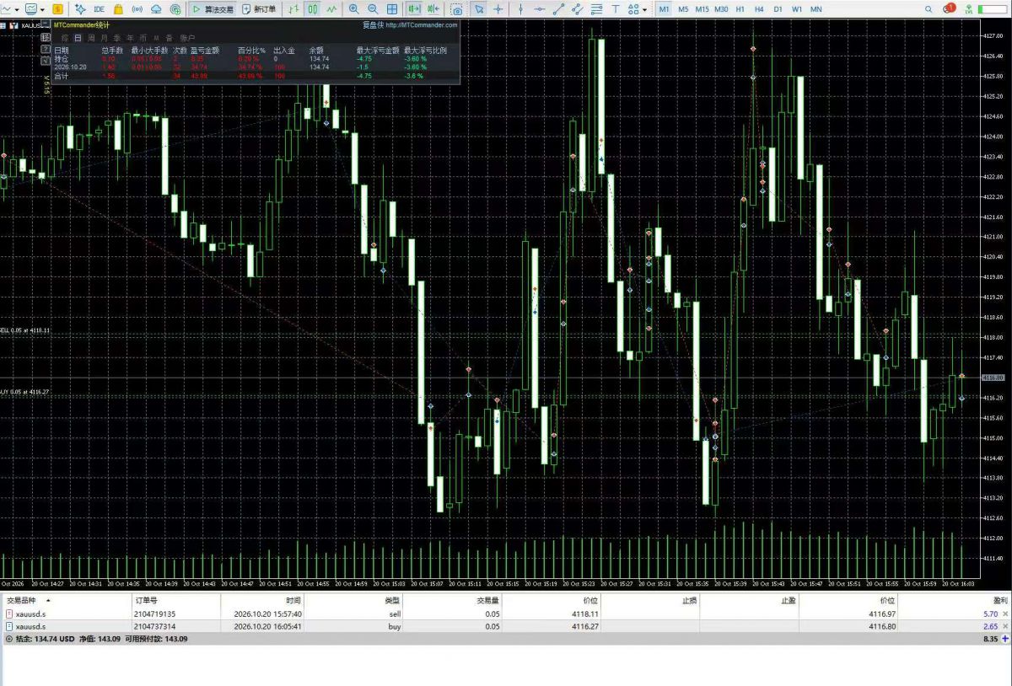The width and height of the screenshot is (1012, 686).
Task: Click the blue plus at balance row end
Action: (x=1005, y=639)
